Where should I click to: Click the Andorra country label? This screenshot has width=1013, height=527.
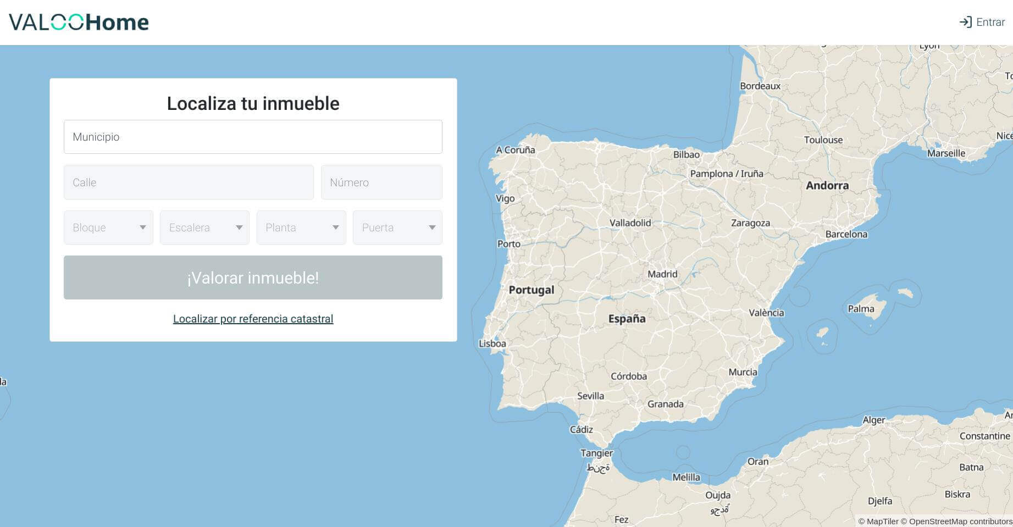827,185
